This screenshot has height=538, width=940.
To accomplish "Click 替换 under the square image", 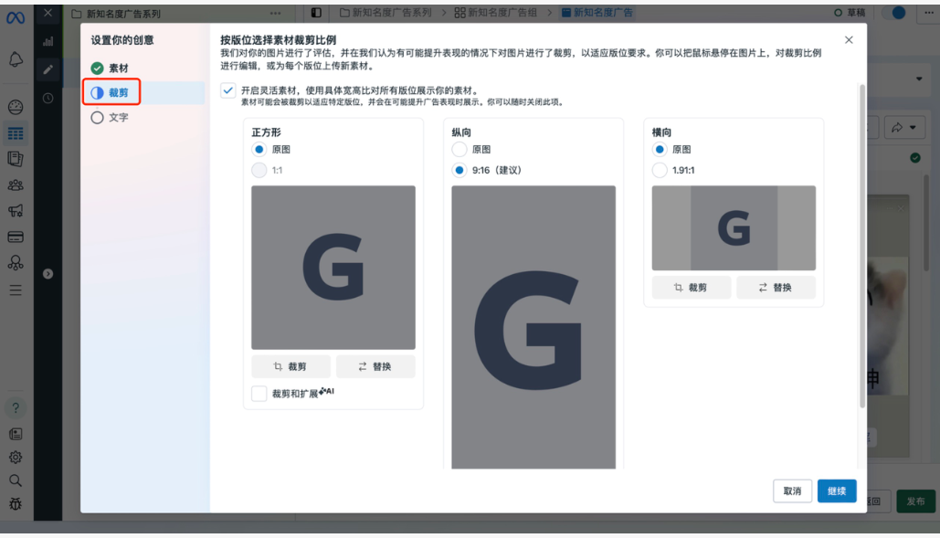I will point(375,366).
